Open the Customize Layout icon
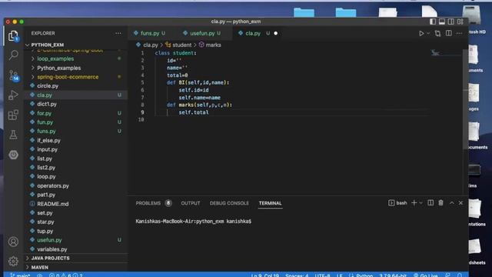This screenshot has width=492, height=277. pos(460,22)
